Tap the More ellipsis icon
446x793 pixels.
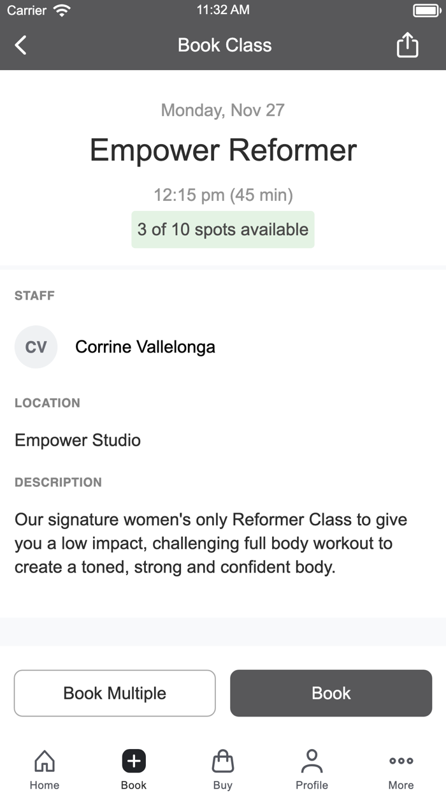tap(401, 760)
